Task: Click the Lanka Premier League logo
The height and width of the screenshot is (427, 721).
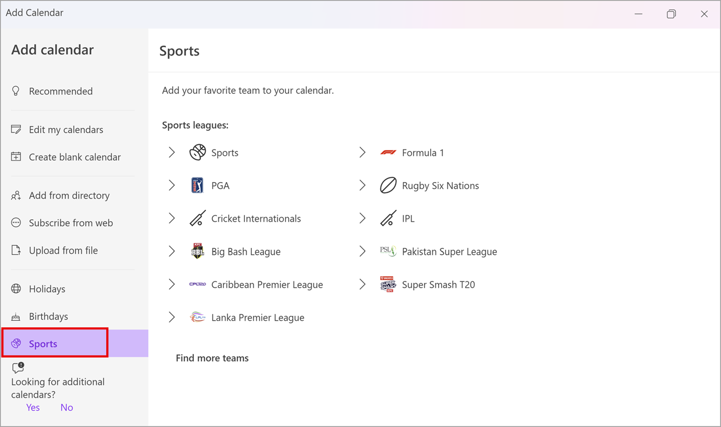Action: [197, 317]
